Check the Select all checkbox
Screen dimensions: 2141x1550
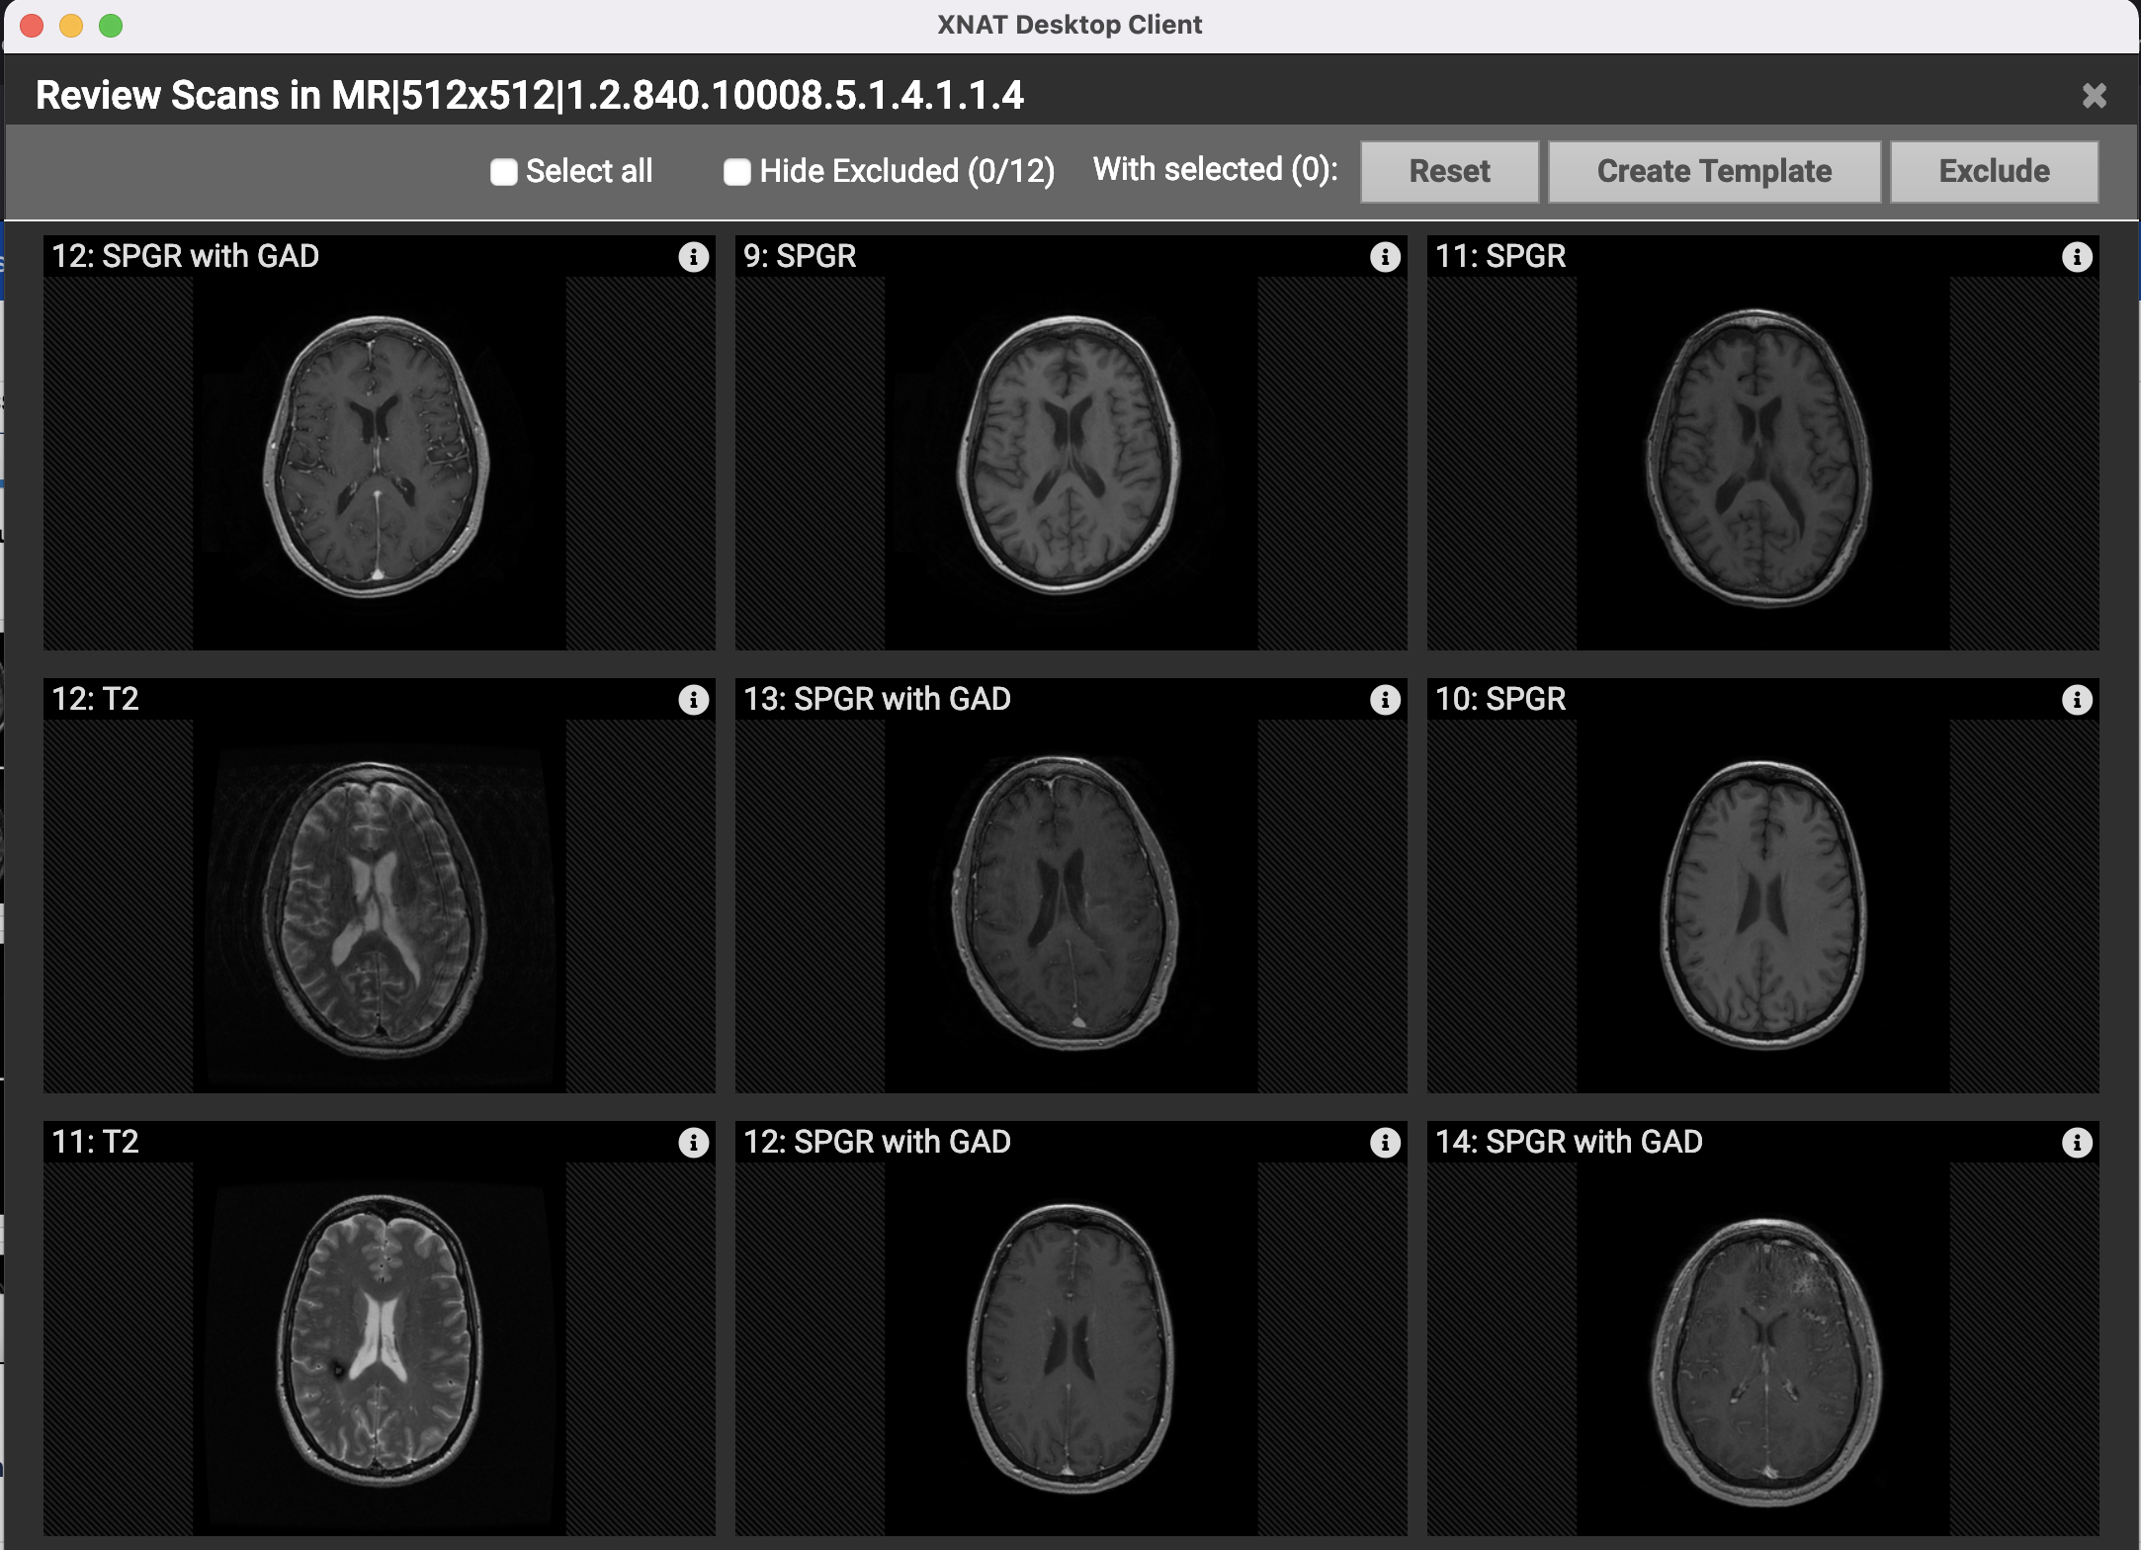coord(504,172)
